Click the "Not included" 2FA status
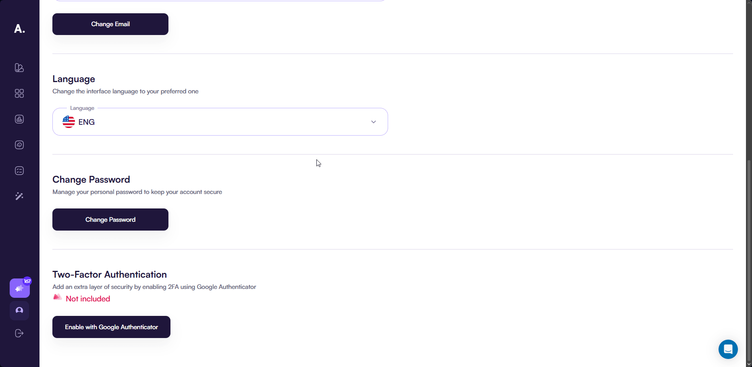This screenshot has width=752, height=367. click(x=87, y=299)
